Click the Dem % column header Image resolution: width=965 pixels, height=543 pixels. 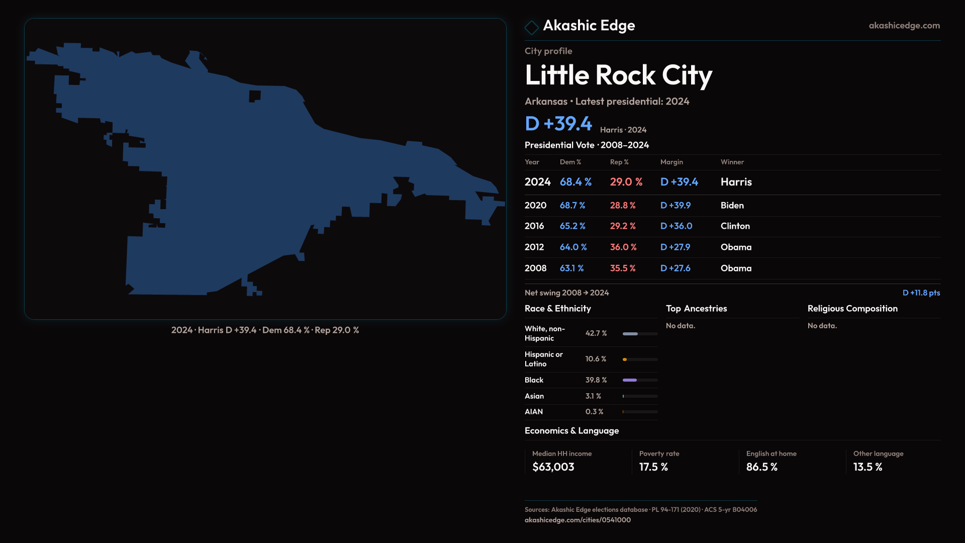(570, 162)
